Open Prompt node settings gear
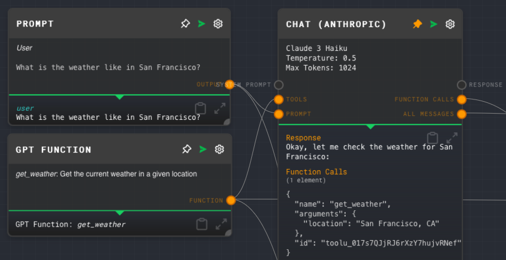506x260 pixels. coord(218,24)
